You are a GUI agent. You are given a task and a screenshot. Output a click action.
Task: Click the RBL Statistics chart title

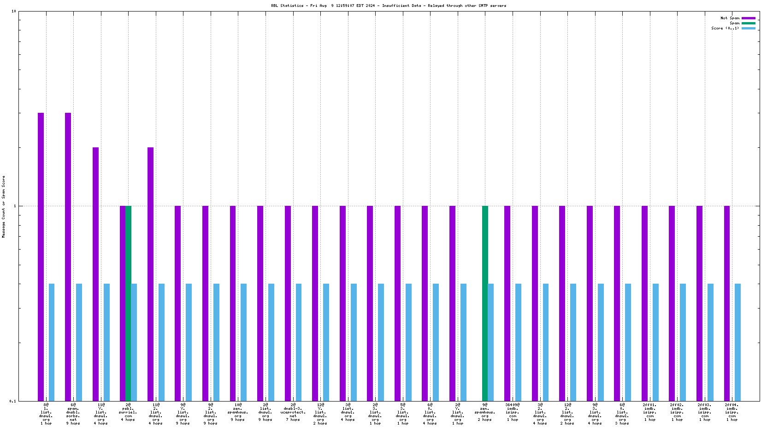(x=389, y=6)
